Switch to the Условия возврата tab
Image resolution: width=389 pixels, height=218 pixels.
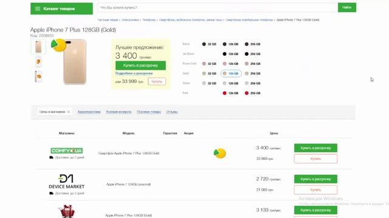(119, 112)
